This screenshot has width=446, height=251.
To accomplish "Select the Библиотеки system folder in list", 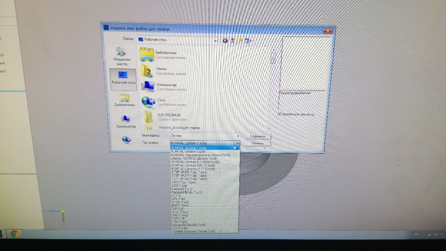I will [163, 55].
